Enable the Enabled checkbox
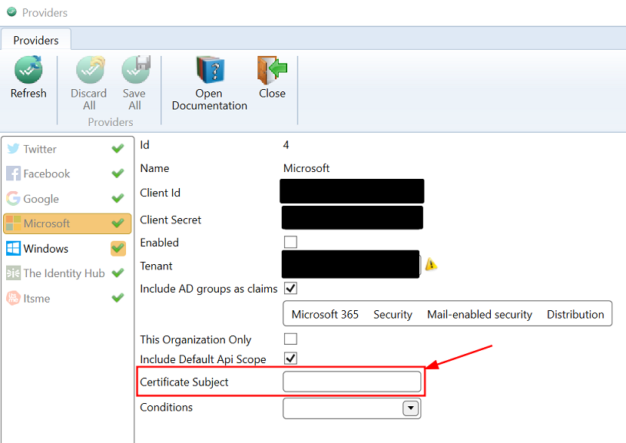Screen dimensions: 626x443 [x=290, y=241]
